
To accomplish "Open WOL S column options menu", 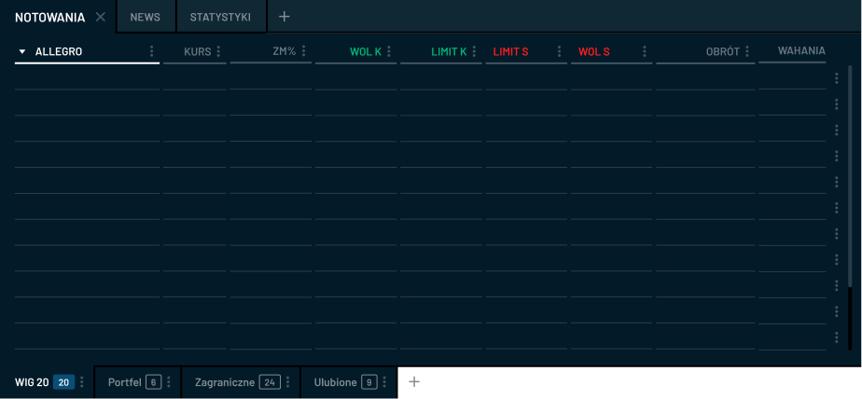I will 645,51.
